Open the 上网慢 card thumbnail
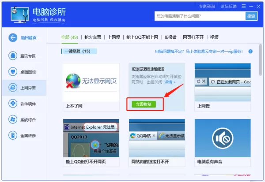 pos(223,82)
